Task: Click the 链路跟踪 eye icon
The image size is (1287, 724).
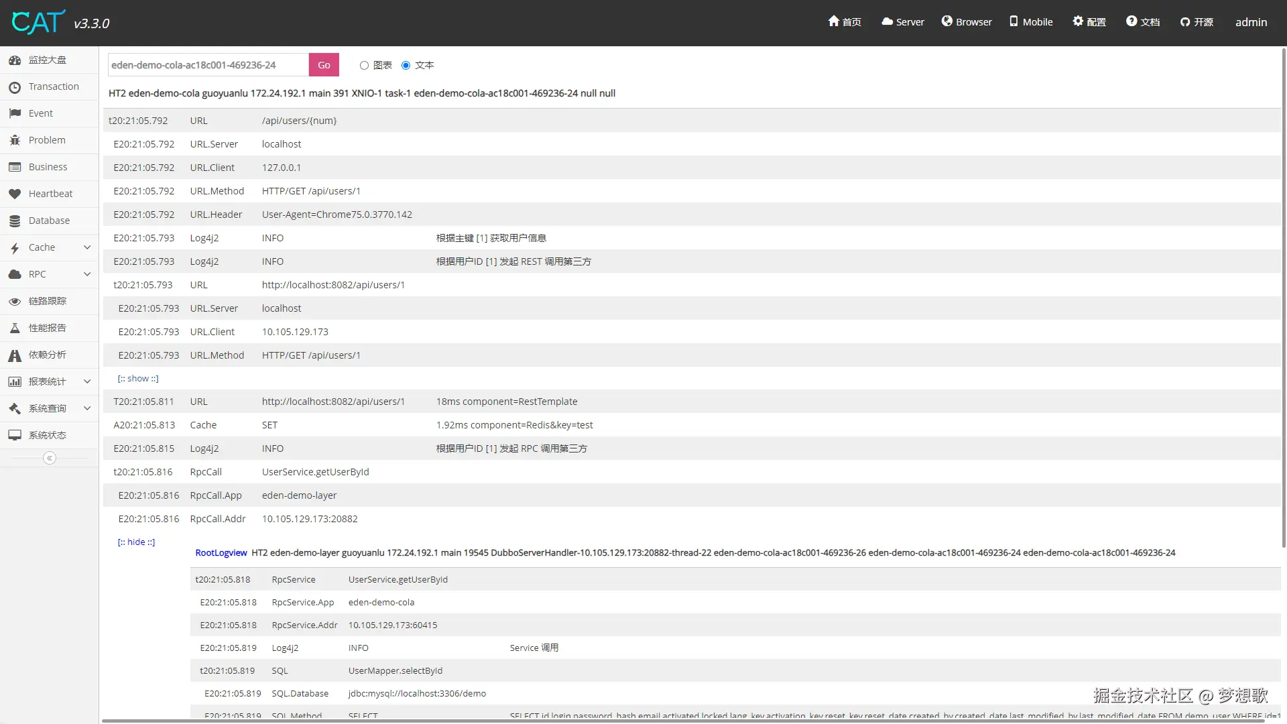Action: coord(15,302)
